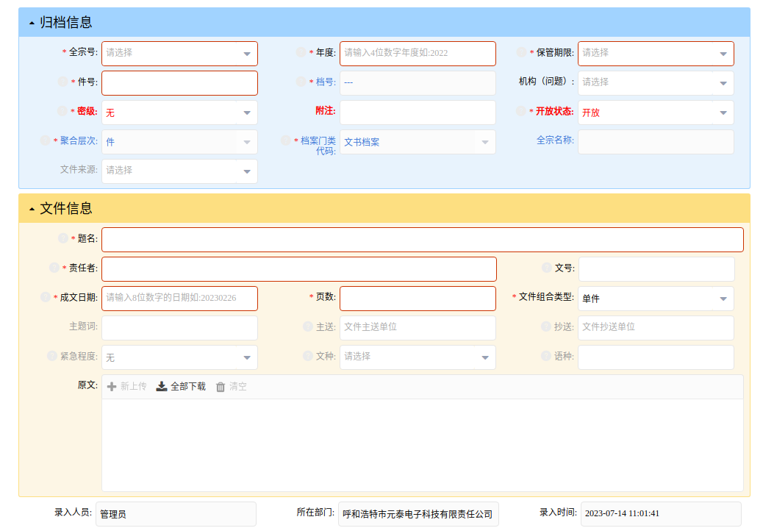Image resolution: width=763 pixels, height=528 pixels.
Task: Click the 文号 input field
Action: pyautogui.click(x=656, y=269)
